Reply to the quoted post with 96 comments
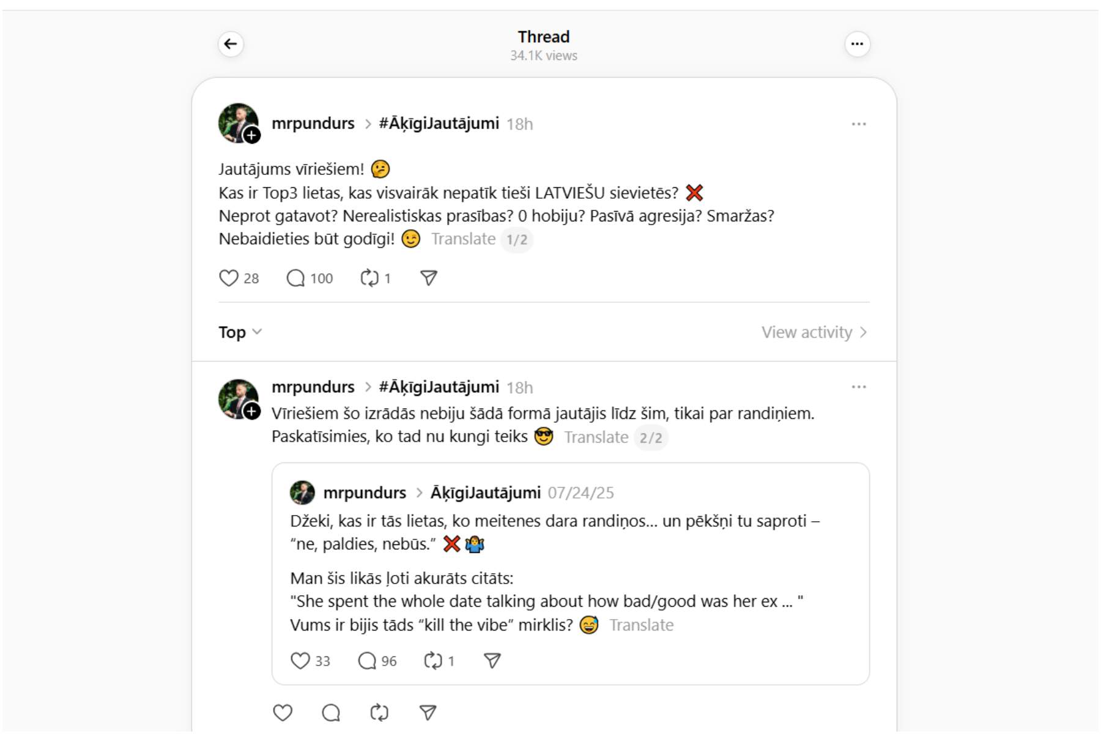This screenshot has height=734, width=1101. [x=367, y=661]
